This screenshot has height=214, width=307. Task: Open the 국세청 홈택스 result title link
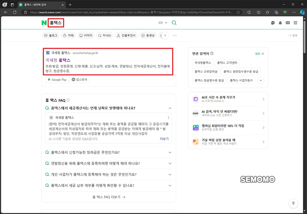click(58, 60)
